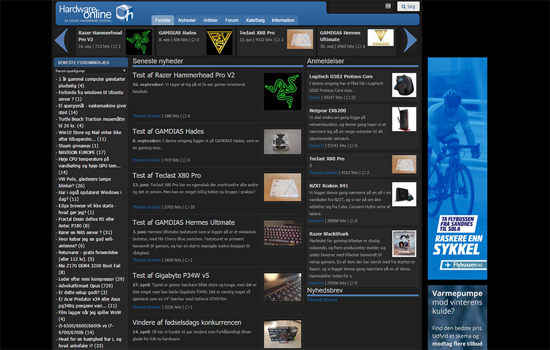Open the Køb/Salg tab
The image size is (550, 350).
[255, 20]
